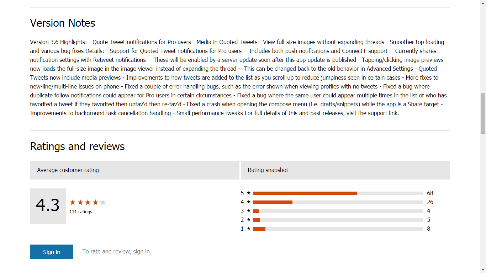Select the first star in average rating
The height and width of the screenshot is (273, 486).
tap(73, 202)
